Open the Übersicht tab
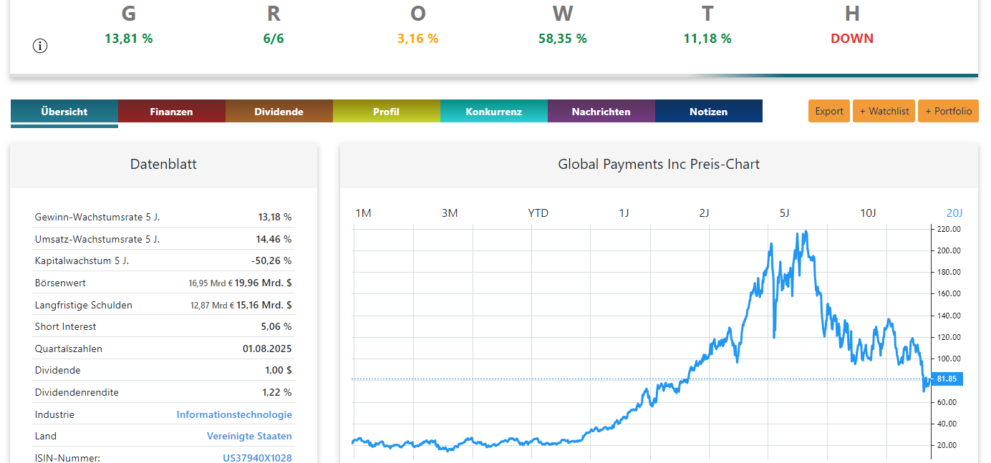 (64, 112)
